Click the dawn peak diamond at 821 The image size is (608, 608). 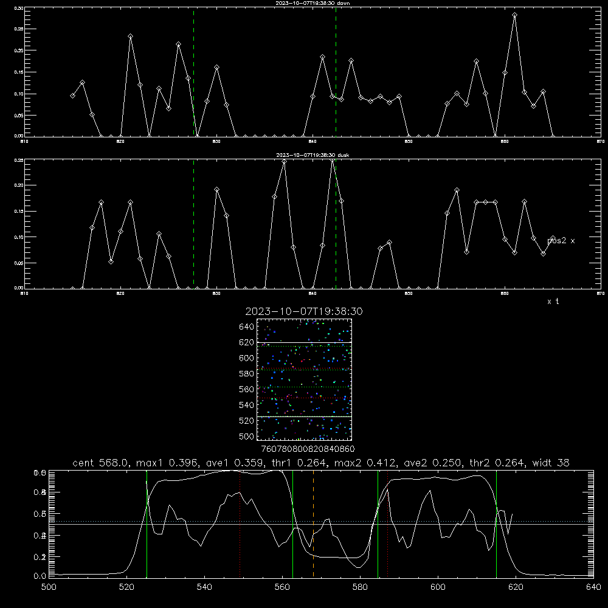131,36
